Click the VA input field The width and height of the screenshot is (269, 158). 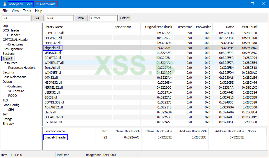click(16, 18)
